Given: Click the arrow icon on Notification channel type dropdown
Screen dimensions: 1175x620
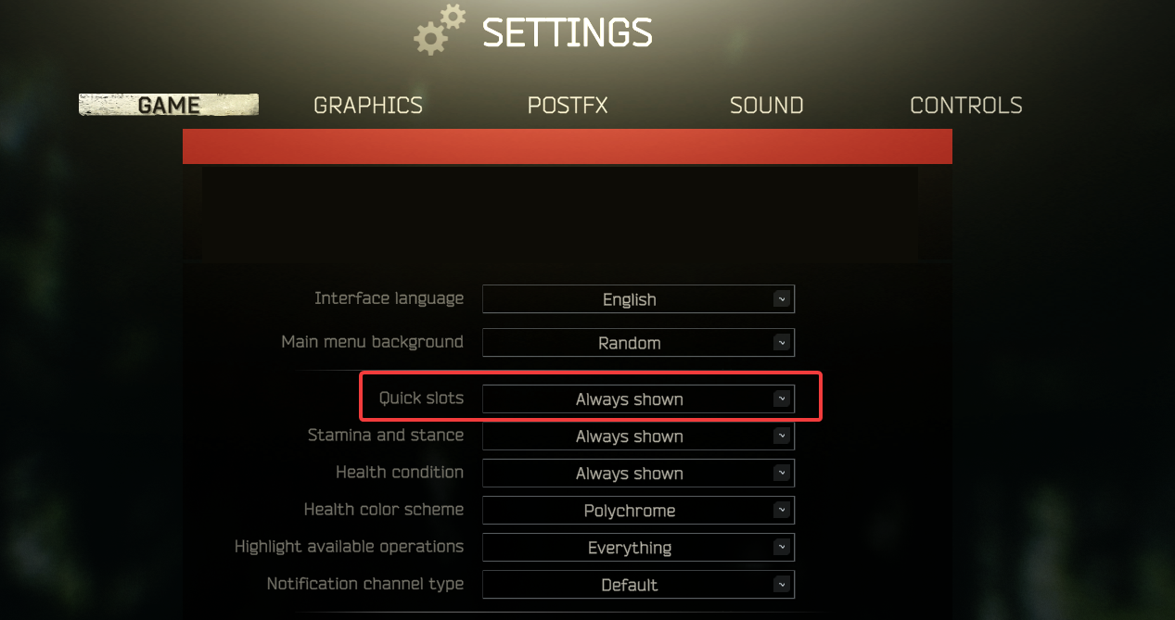Looking at the screenshot, I should 782,585.
